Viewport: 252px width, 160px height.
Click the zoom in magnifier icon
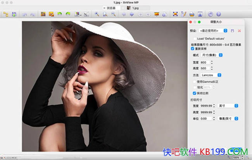click(97, 14)
